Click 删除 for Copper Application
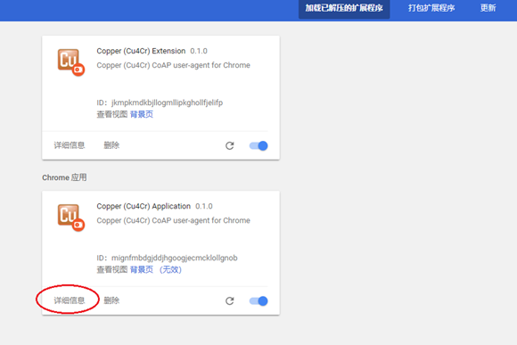The width and height of the screenshot is (517, 345). [111, 300]
